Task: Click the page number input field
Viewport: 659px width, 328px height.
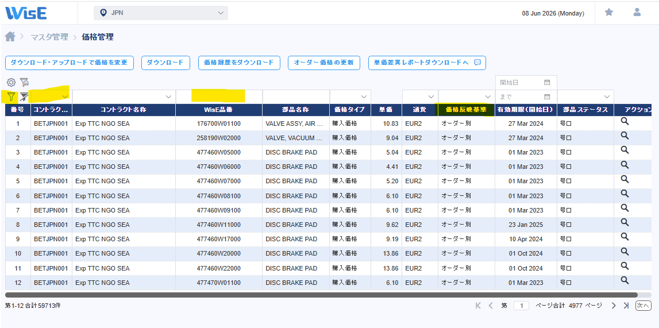Action: pyautogui.click(x=521, y=306)
